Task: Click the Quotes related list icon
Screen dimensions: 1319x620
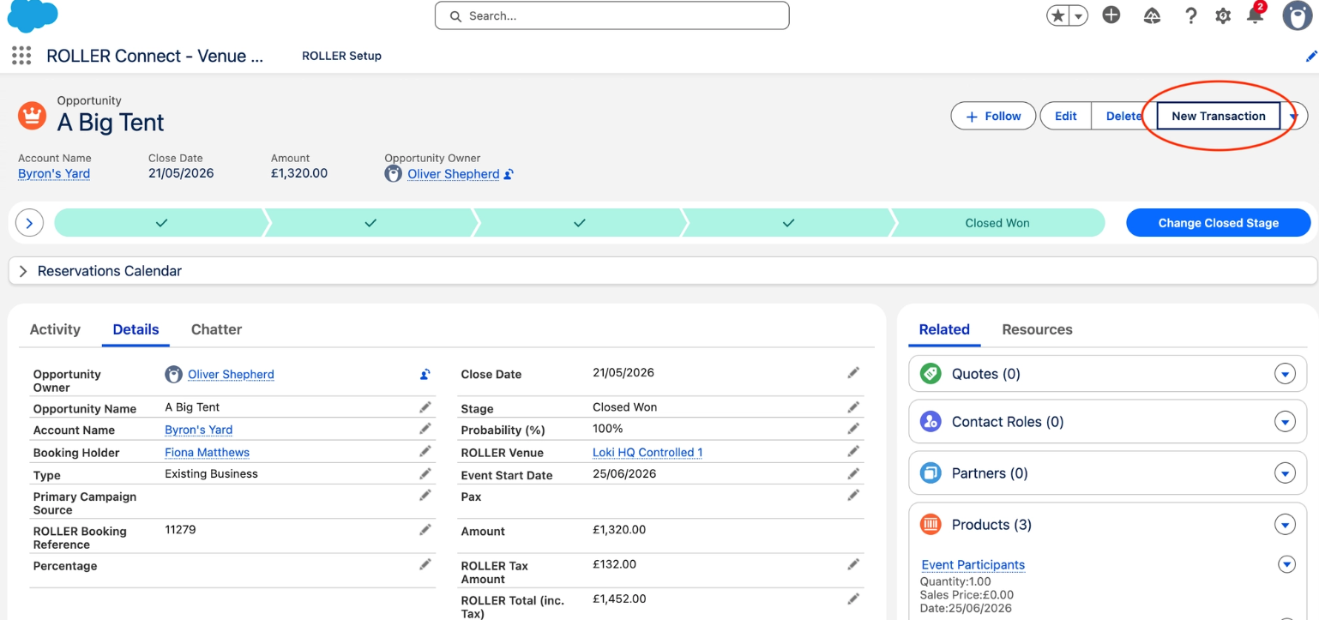Action: [x=931, y=374]
